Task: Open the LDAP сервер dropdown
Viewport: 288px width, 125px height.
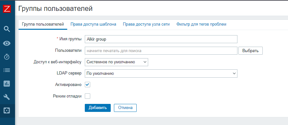Action: (161, 74)
